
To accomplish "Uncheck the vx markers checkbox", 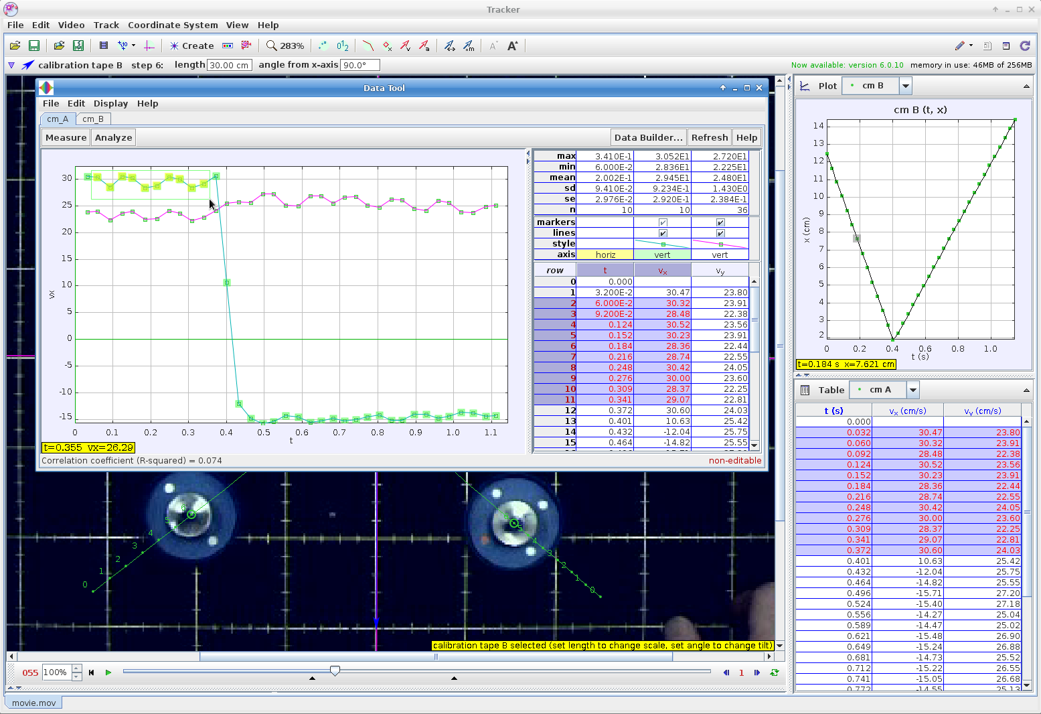I will coord(663,222).
